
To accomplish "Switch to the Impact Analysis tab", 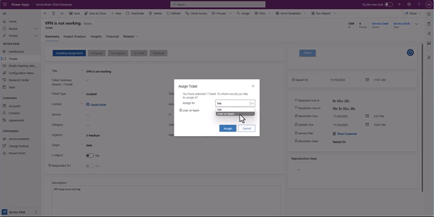I will [75, 37].
